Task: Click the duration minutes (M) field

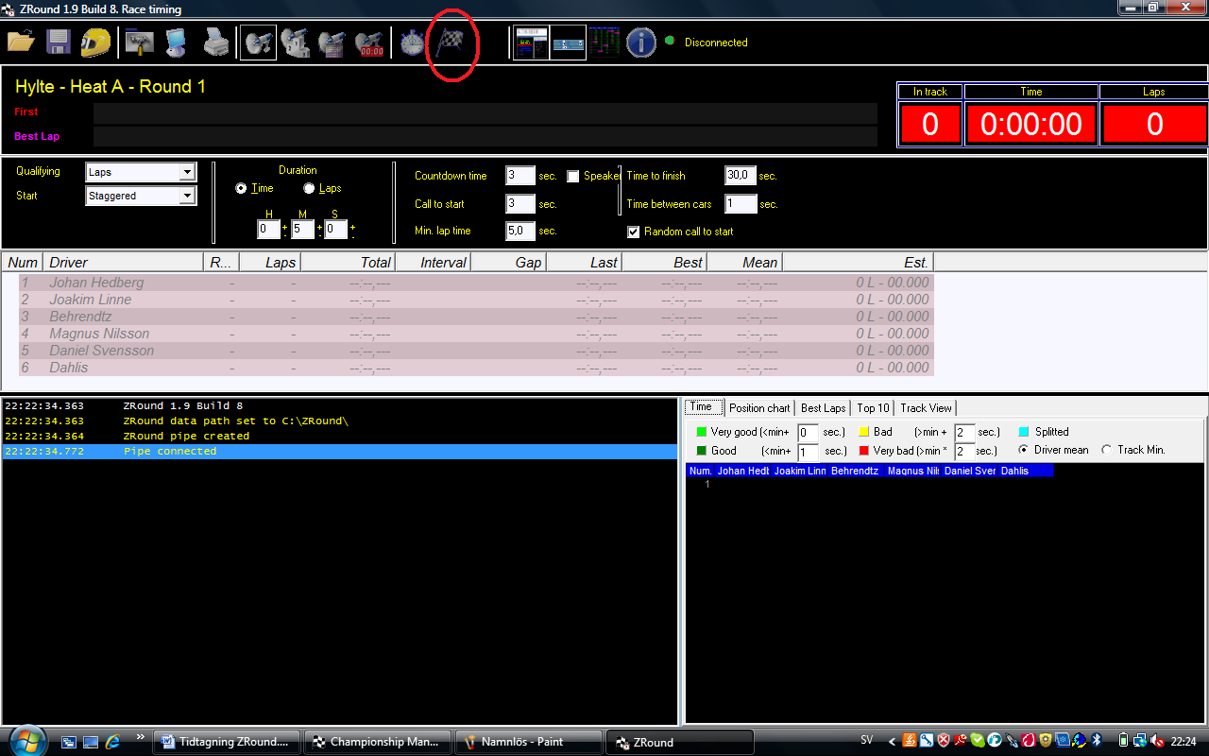Action: 302,229
